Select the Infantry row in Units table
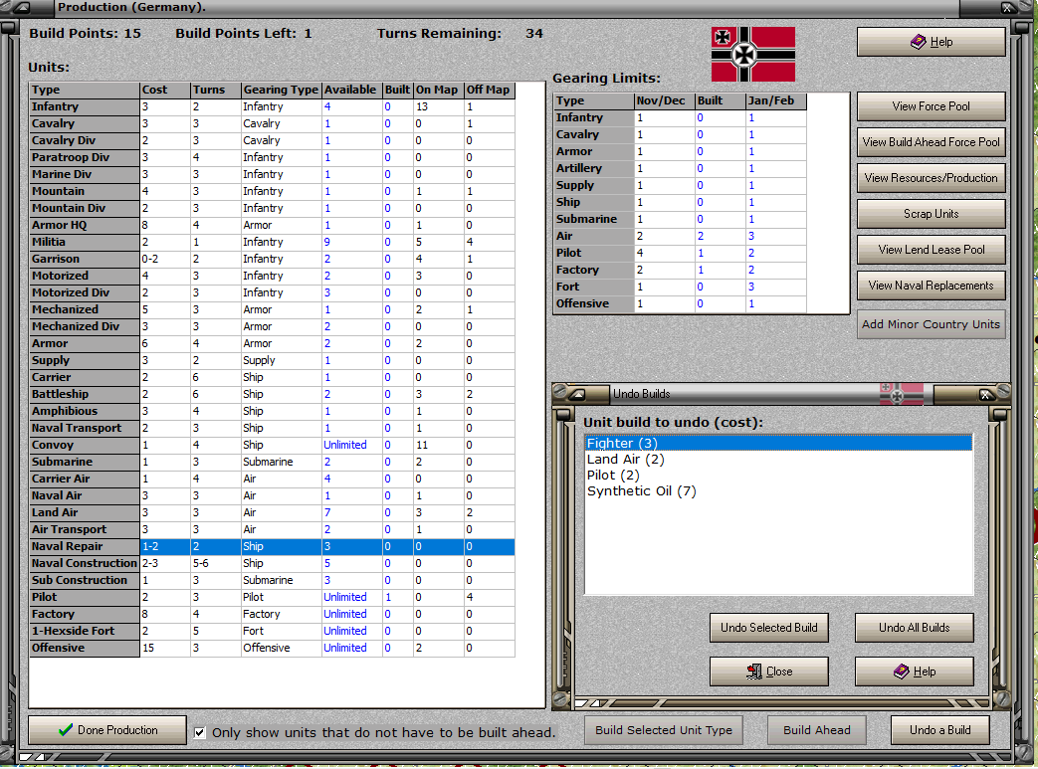Screen dimensions: 1038x769 (272, 106)
